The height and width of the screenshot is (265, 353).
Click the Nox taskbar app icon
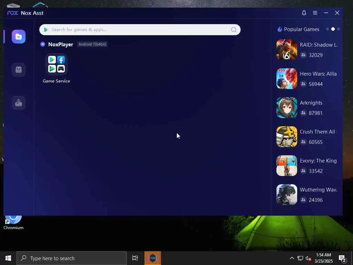(153, 258)
